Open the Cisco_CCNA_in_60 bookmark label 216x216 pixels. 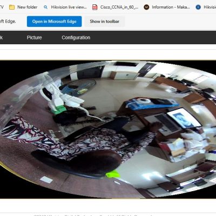[x=119, y=7]
